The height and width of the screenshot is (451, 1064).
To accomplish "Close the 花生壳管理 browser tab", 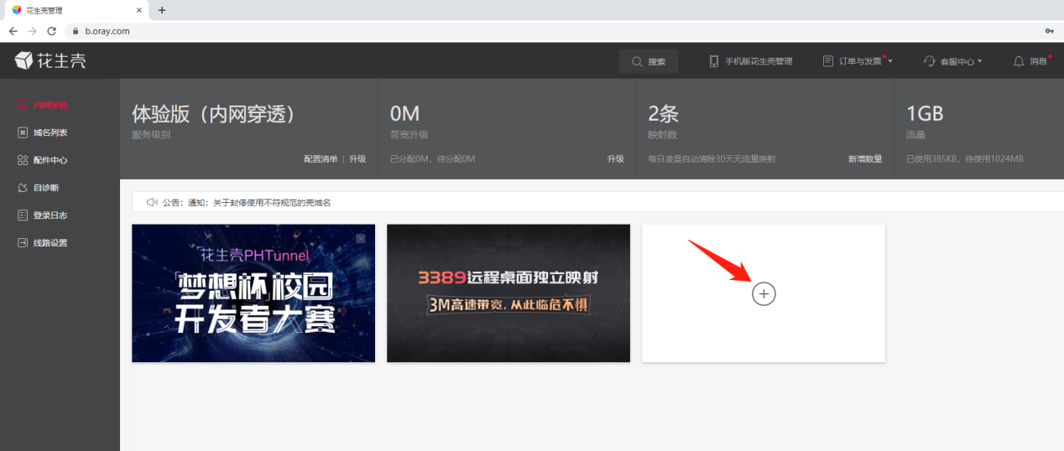I will [139, 10].
